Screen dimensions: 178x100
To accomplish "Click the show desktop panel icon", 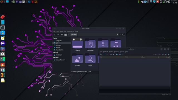I will point(7,2).
